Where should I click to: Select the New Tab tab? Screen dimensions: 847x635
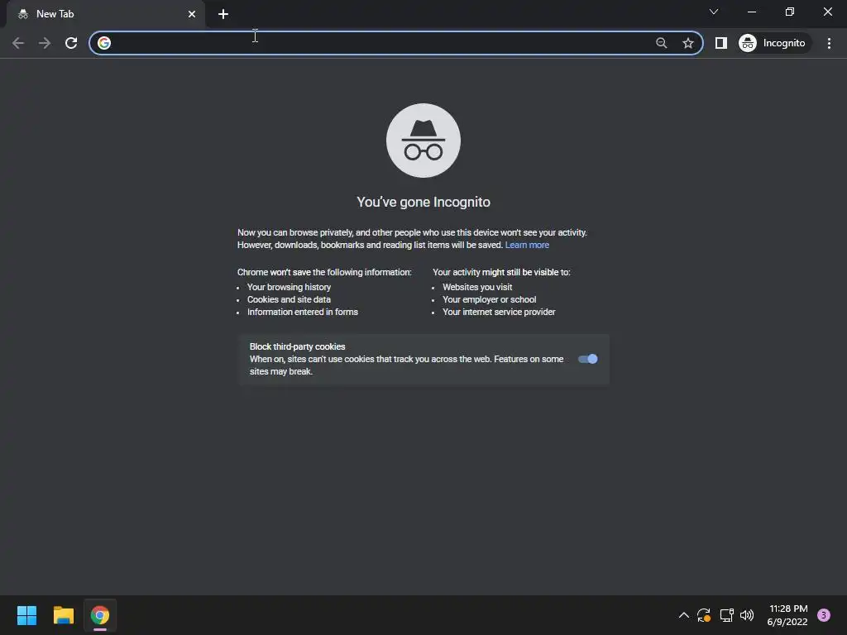[106, 14]
